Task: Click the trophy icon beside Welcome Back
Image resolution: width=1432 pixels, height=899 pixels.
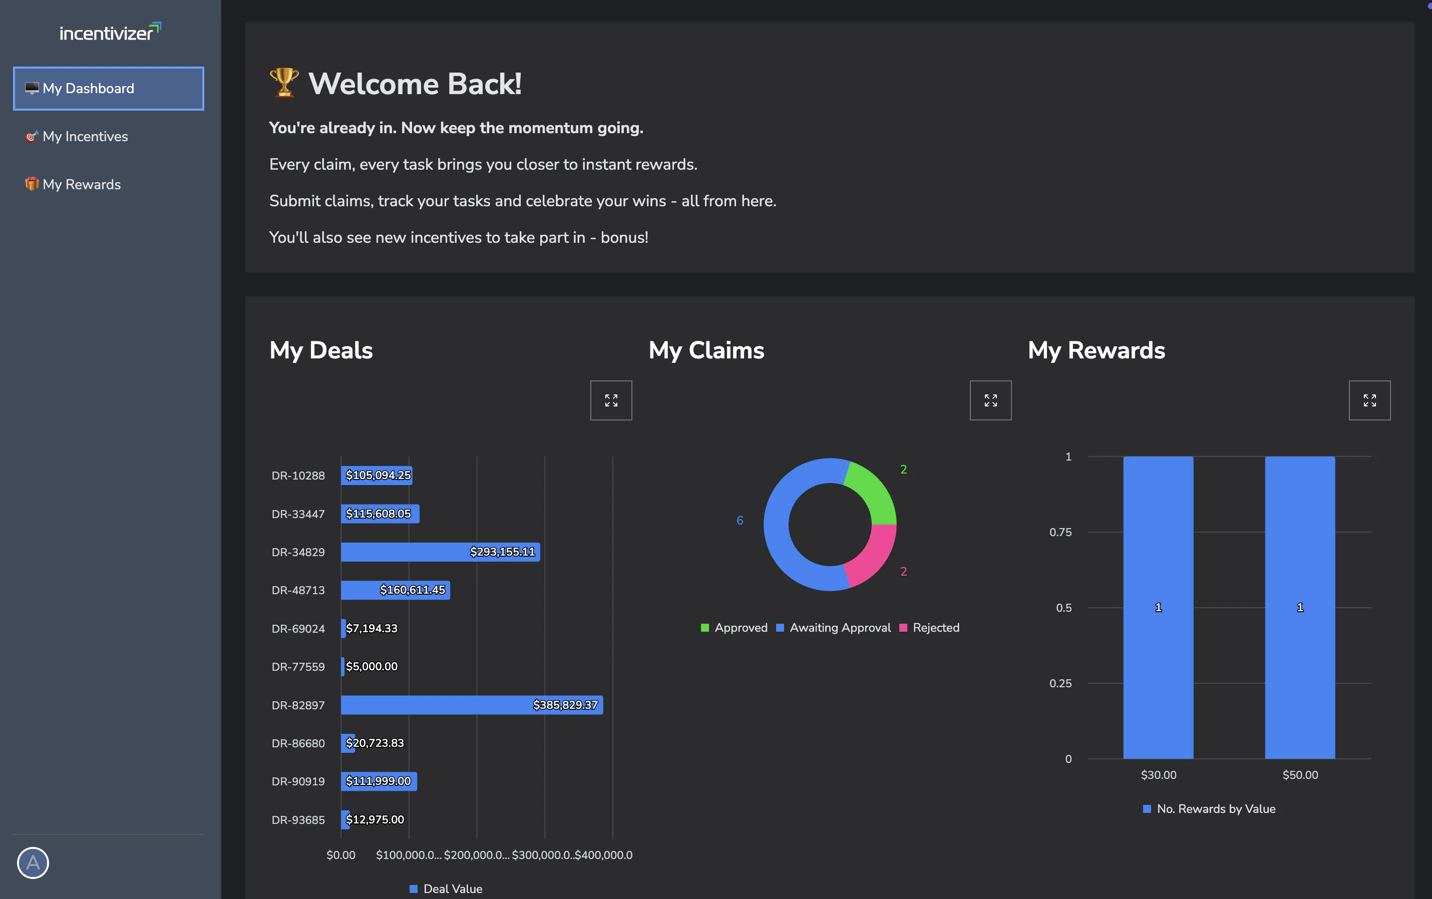Action: coord(284,83)
